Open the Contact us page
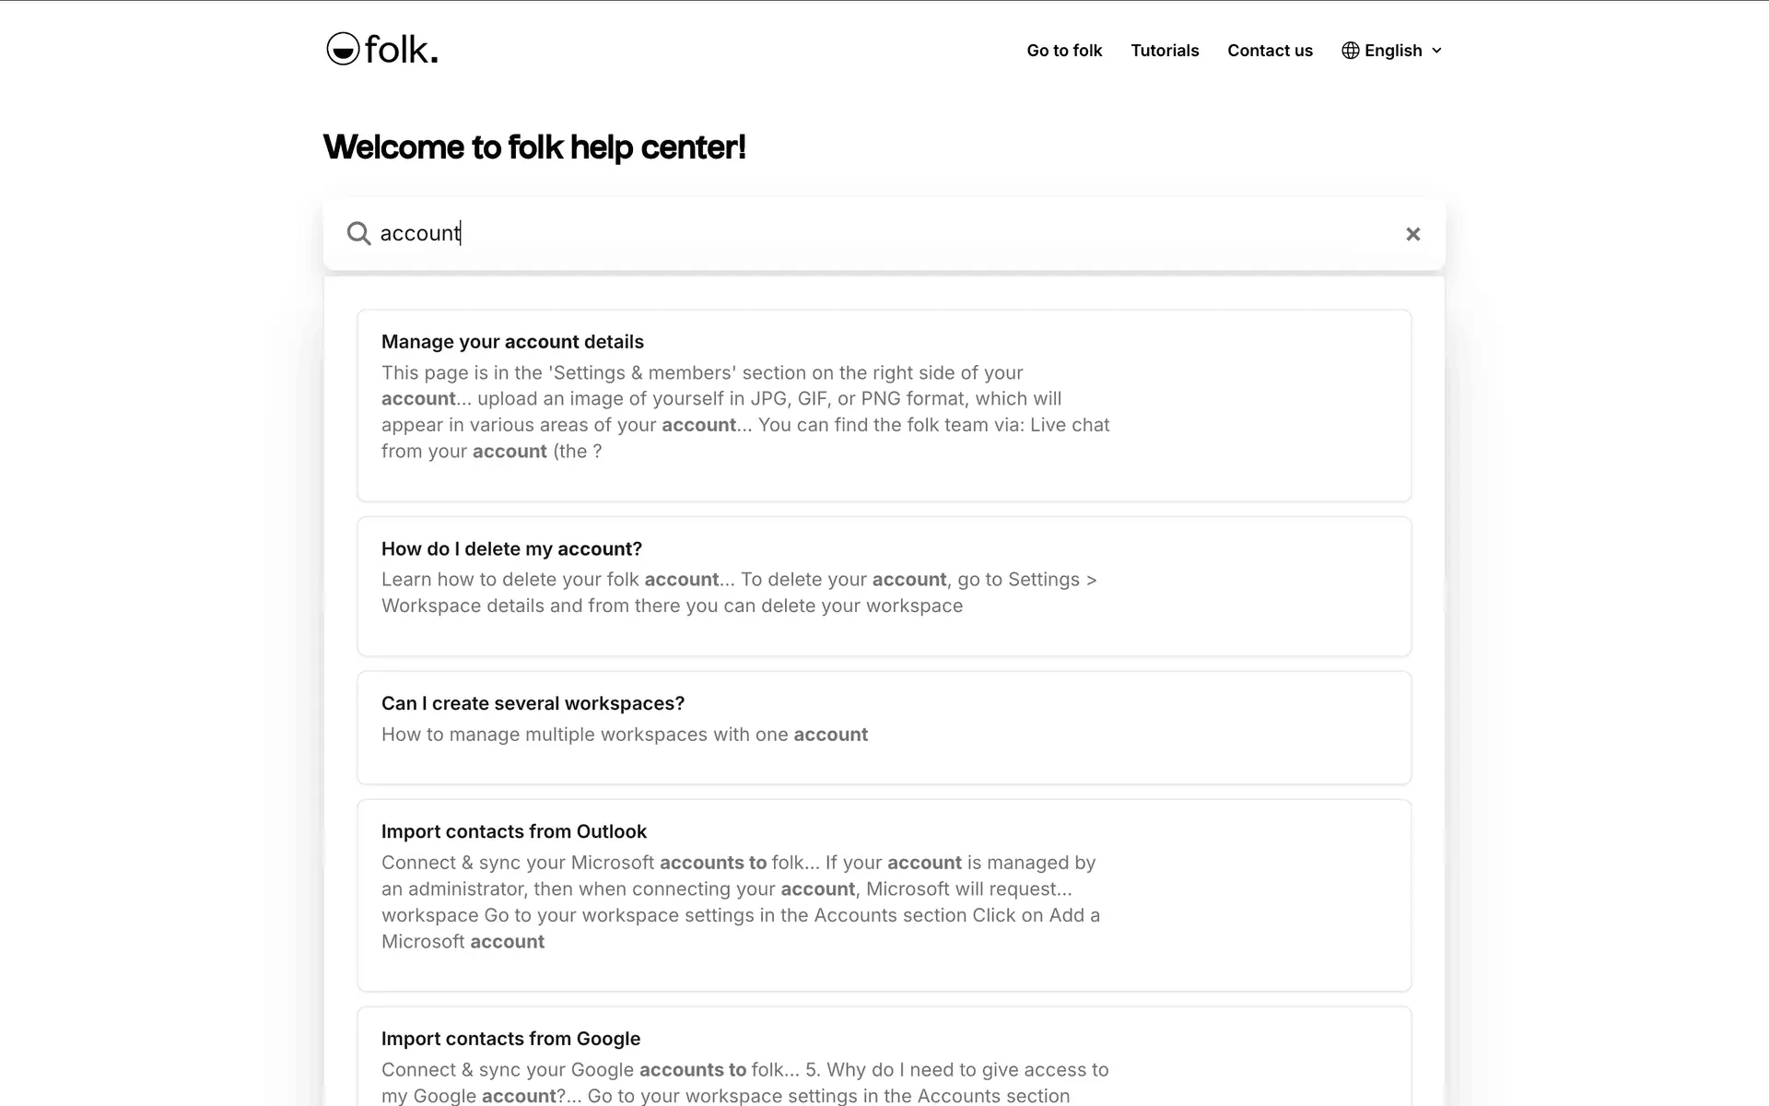Screen dimensions: 1769x1106 (1270, 51)
